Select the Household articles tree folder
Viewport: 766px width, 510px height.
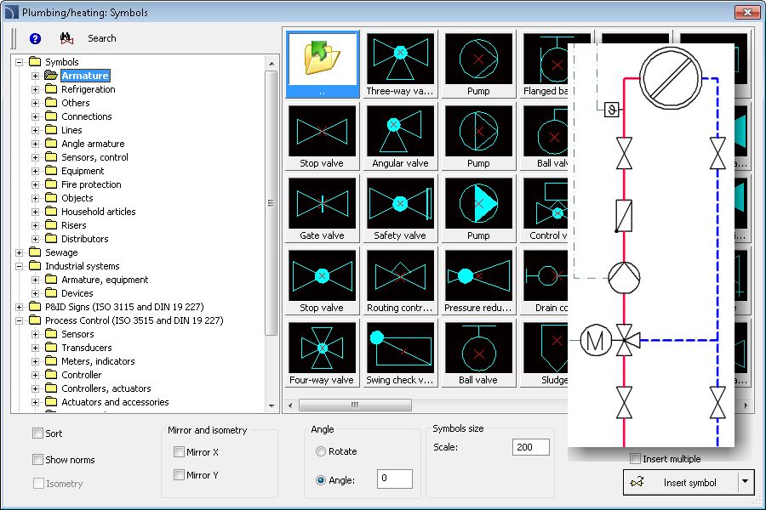pyautogui.click(x=98, y=212)
